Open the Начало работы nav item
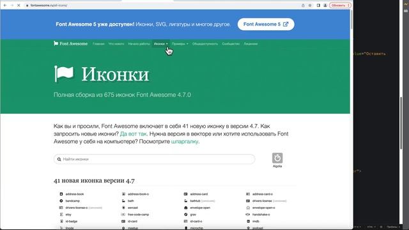Image resolution: width=409 pixels, height=230 pixels. 139,44
